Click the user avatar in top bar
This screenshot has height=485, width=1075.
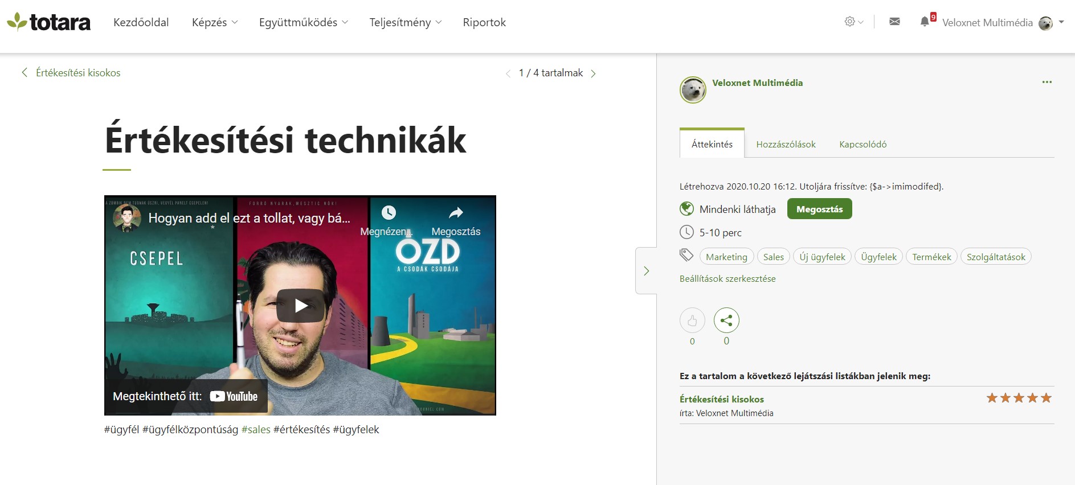(x=1045, y=23)
